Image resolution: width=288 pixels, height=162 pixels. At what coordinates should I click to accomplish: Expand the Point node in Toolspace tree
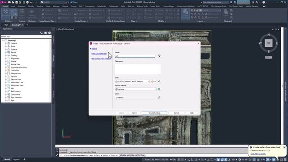tap(6, 46)
